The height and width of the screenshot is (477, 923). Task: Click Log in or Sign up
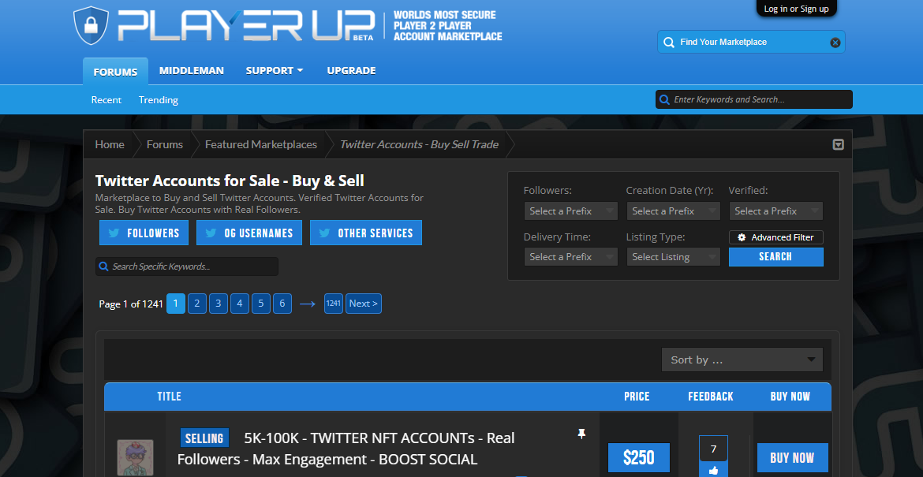[797, 9]
